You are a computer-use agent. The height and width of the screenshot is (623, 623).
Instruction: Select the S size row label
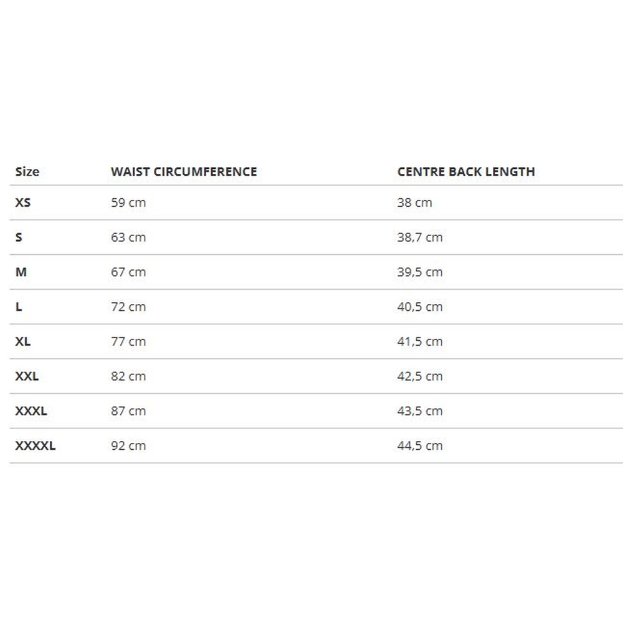coord(19,237)
